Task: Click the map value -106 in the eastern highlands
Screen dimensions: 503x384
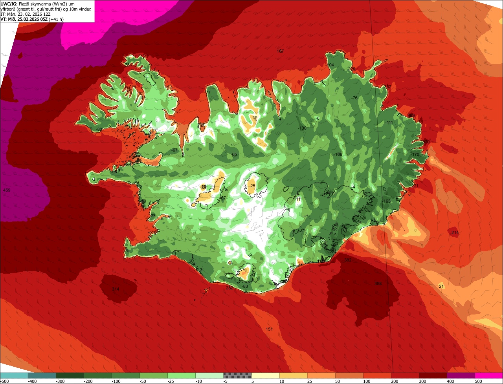Action: 338,154
